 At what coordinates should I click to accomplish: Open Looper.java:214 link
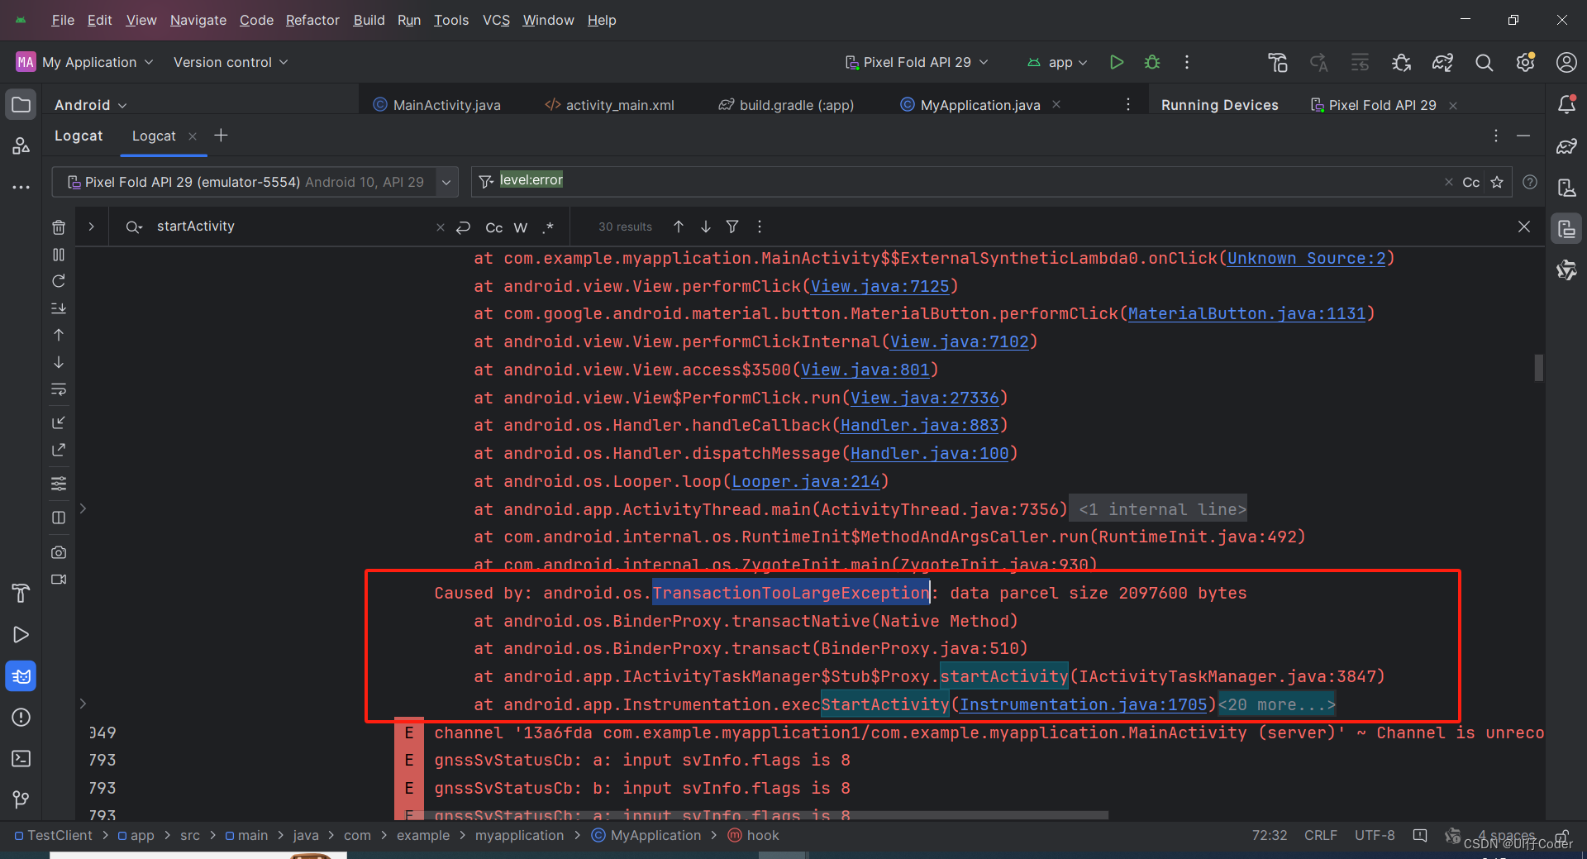806,481
